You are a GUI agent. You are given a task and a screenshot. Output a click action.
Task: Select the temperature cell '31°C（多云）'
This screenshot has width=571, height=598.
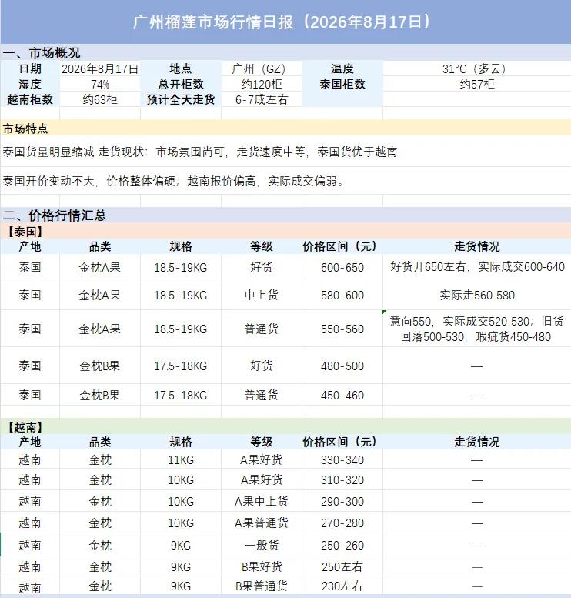[x=477, y=69]
